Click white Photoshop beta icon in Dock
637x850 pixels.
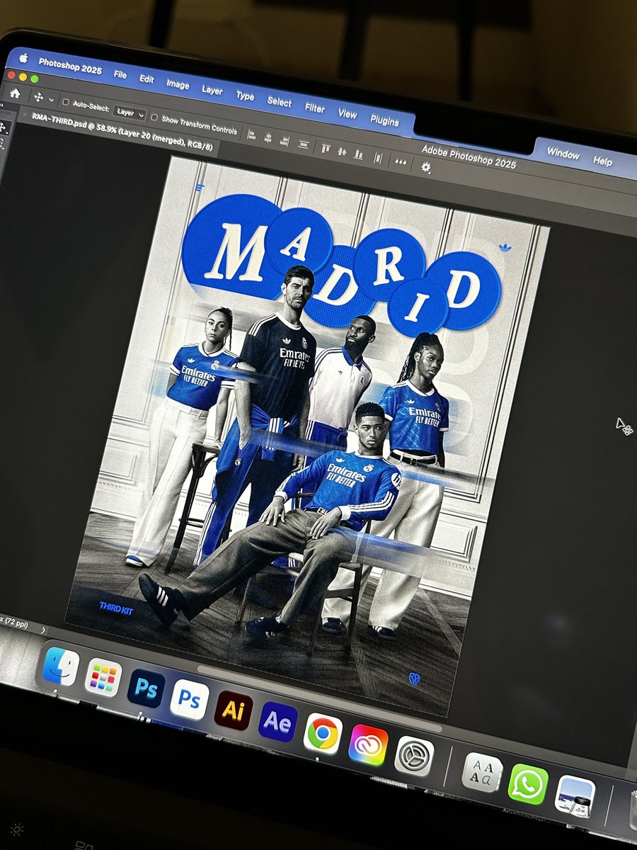pos(189,699)
